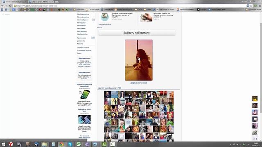Click the volume icon in system tray
Viewport: 262px width, 147px height.
click(240, 144)
